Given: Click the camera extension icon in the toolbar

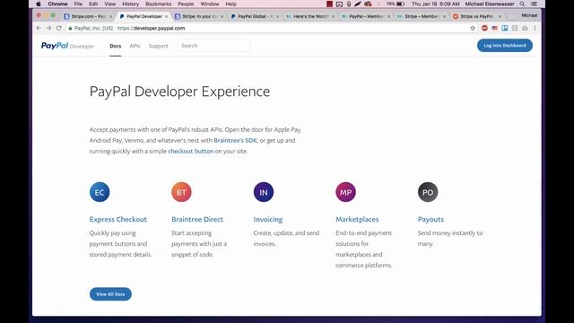Looking at the screenshot, I should click(x=525, y=28).
